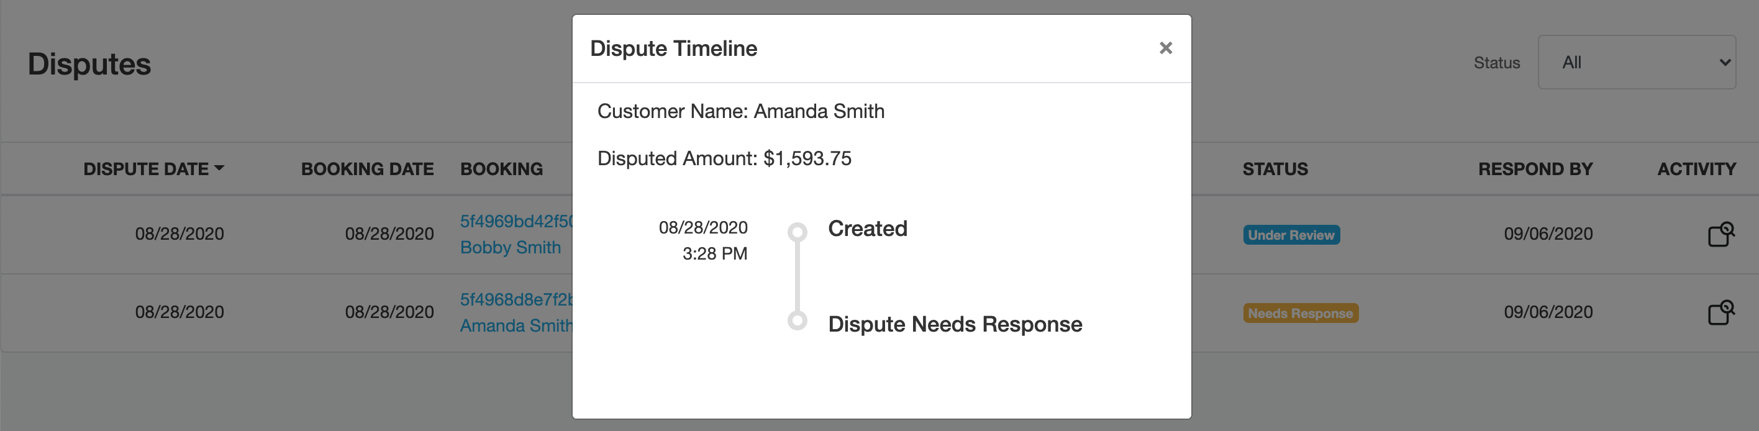Expand the Status filter dropdown
This screenshot has height=431, width=1759.
point(1636,62)
